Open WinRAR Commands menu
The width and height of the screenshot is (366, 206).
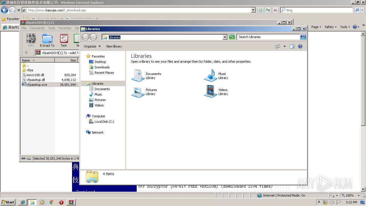pos(37,28)
